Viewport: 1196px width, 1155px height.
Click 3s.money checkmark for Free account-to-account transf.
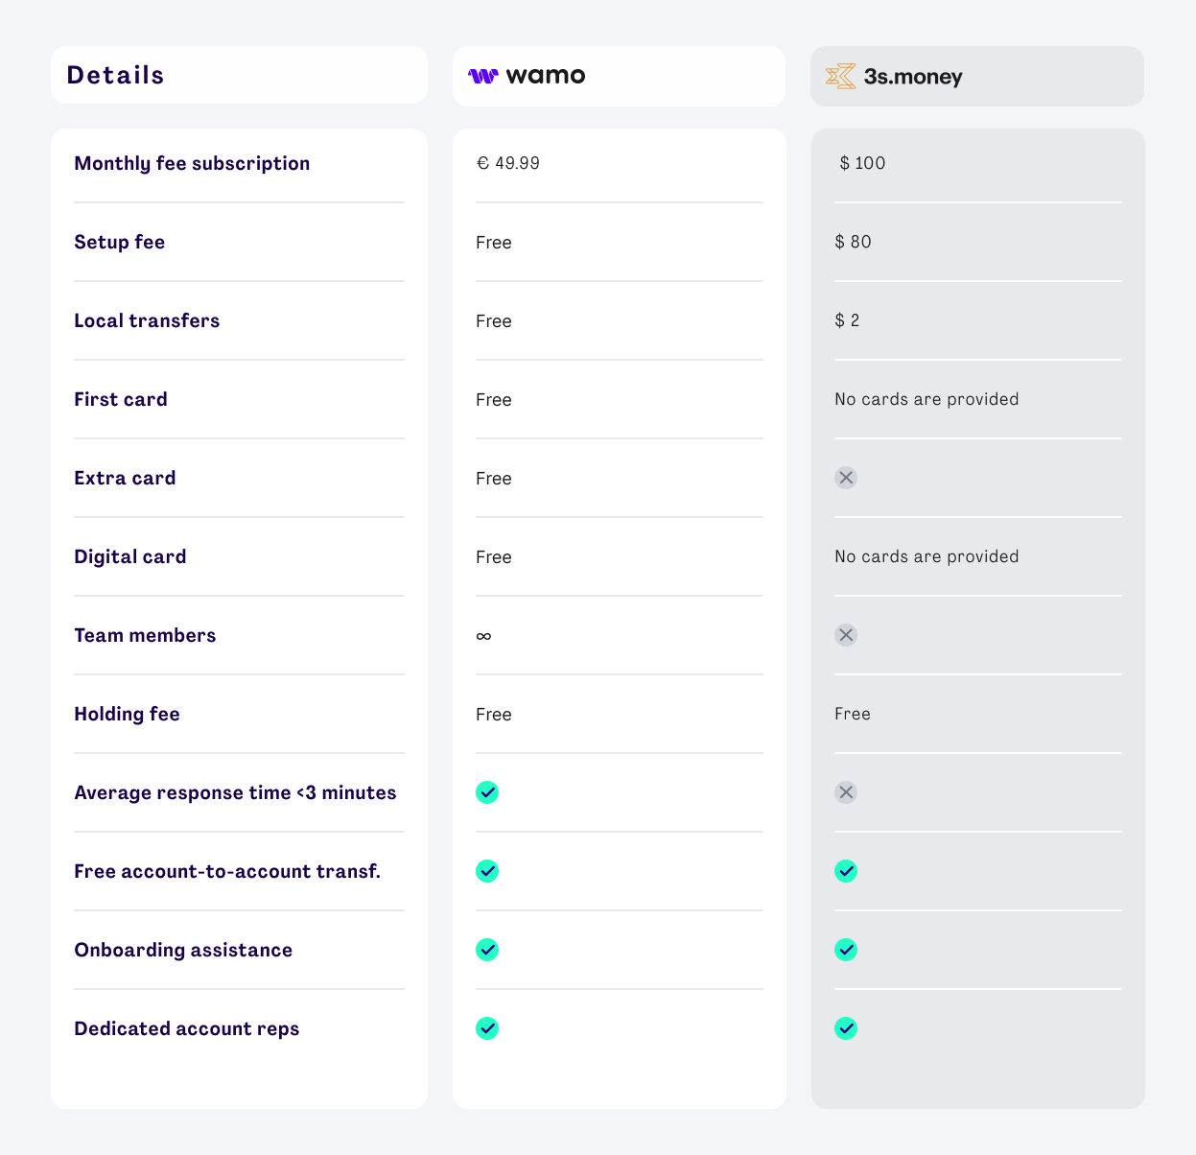click(x=846, y=871)
